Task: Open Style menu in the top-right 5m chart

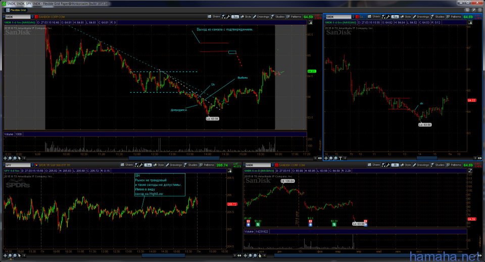Action: pos(406,17)
